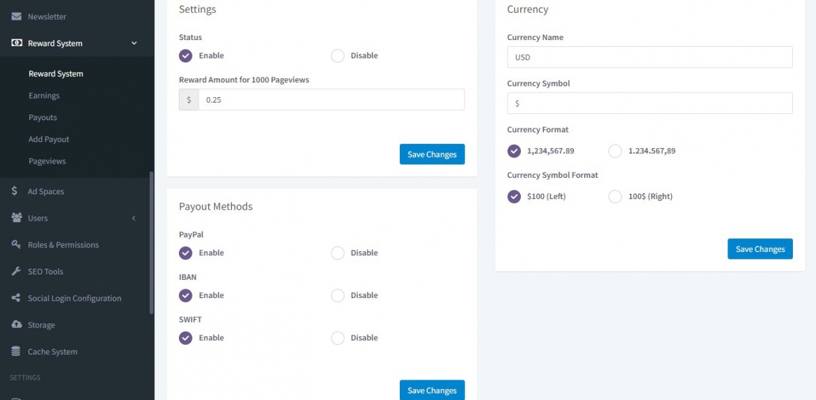Click the Ad Spaces dollar icon

click(15, 192)
